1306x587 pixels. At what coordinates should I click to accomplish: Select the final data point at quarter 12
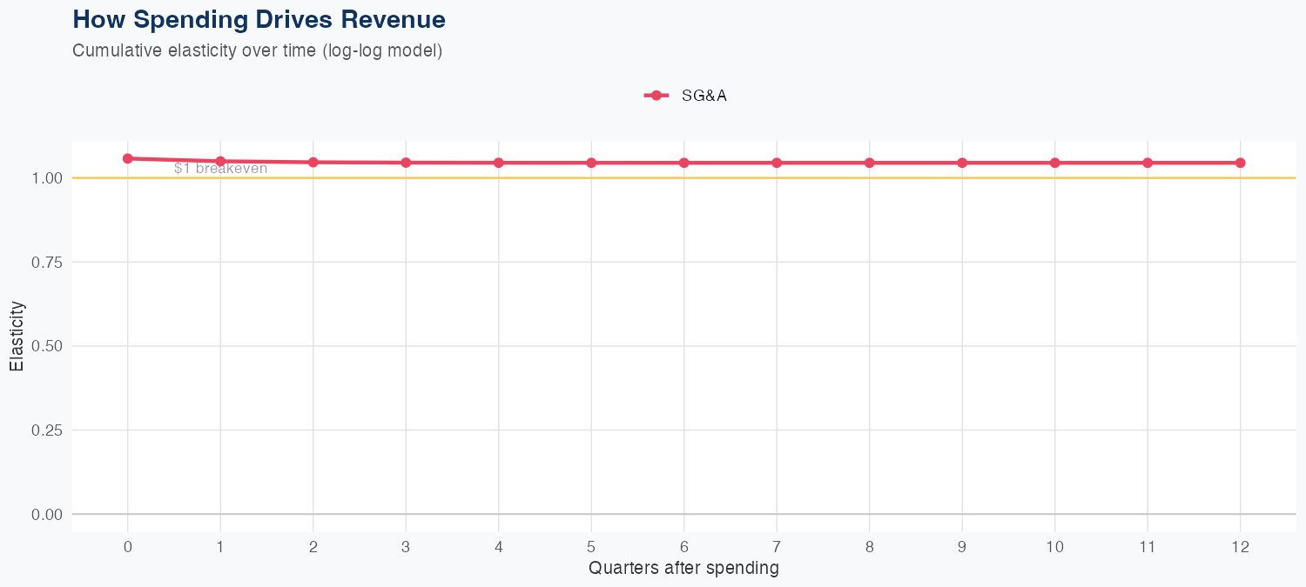[x=1241, y=163]
